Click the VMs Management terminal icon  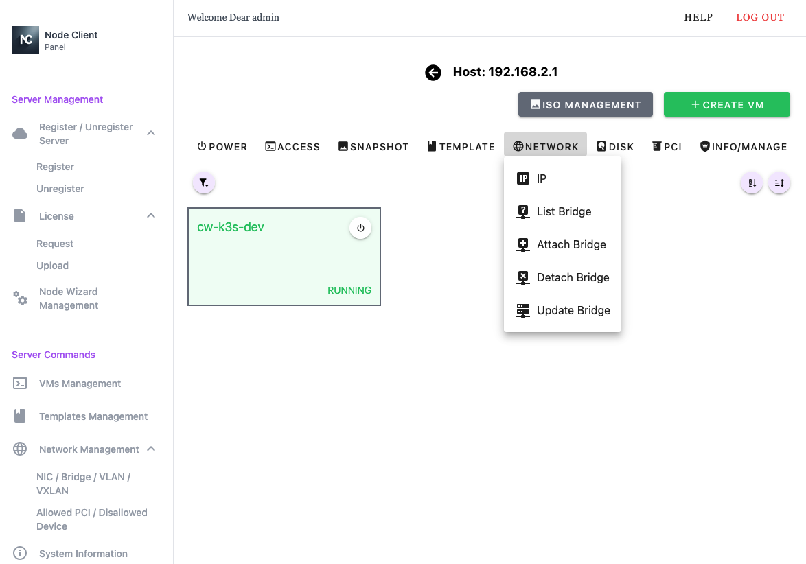point(21,384)
